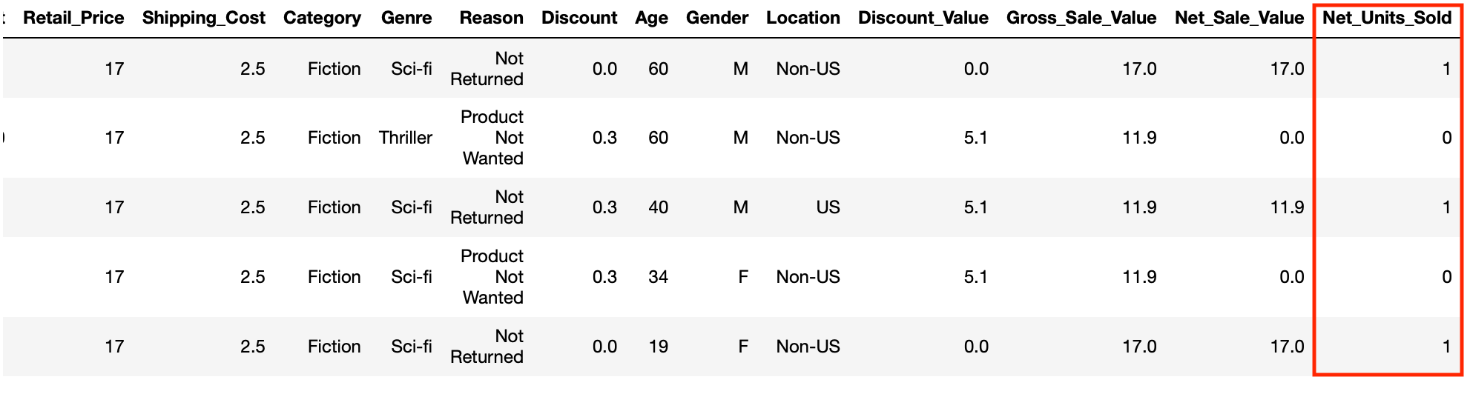Screen dimensions: 1470x394
Task: Select the Gender column header
Action: coord(716,18)
